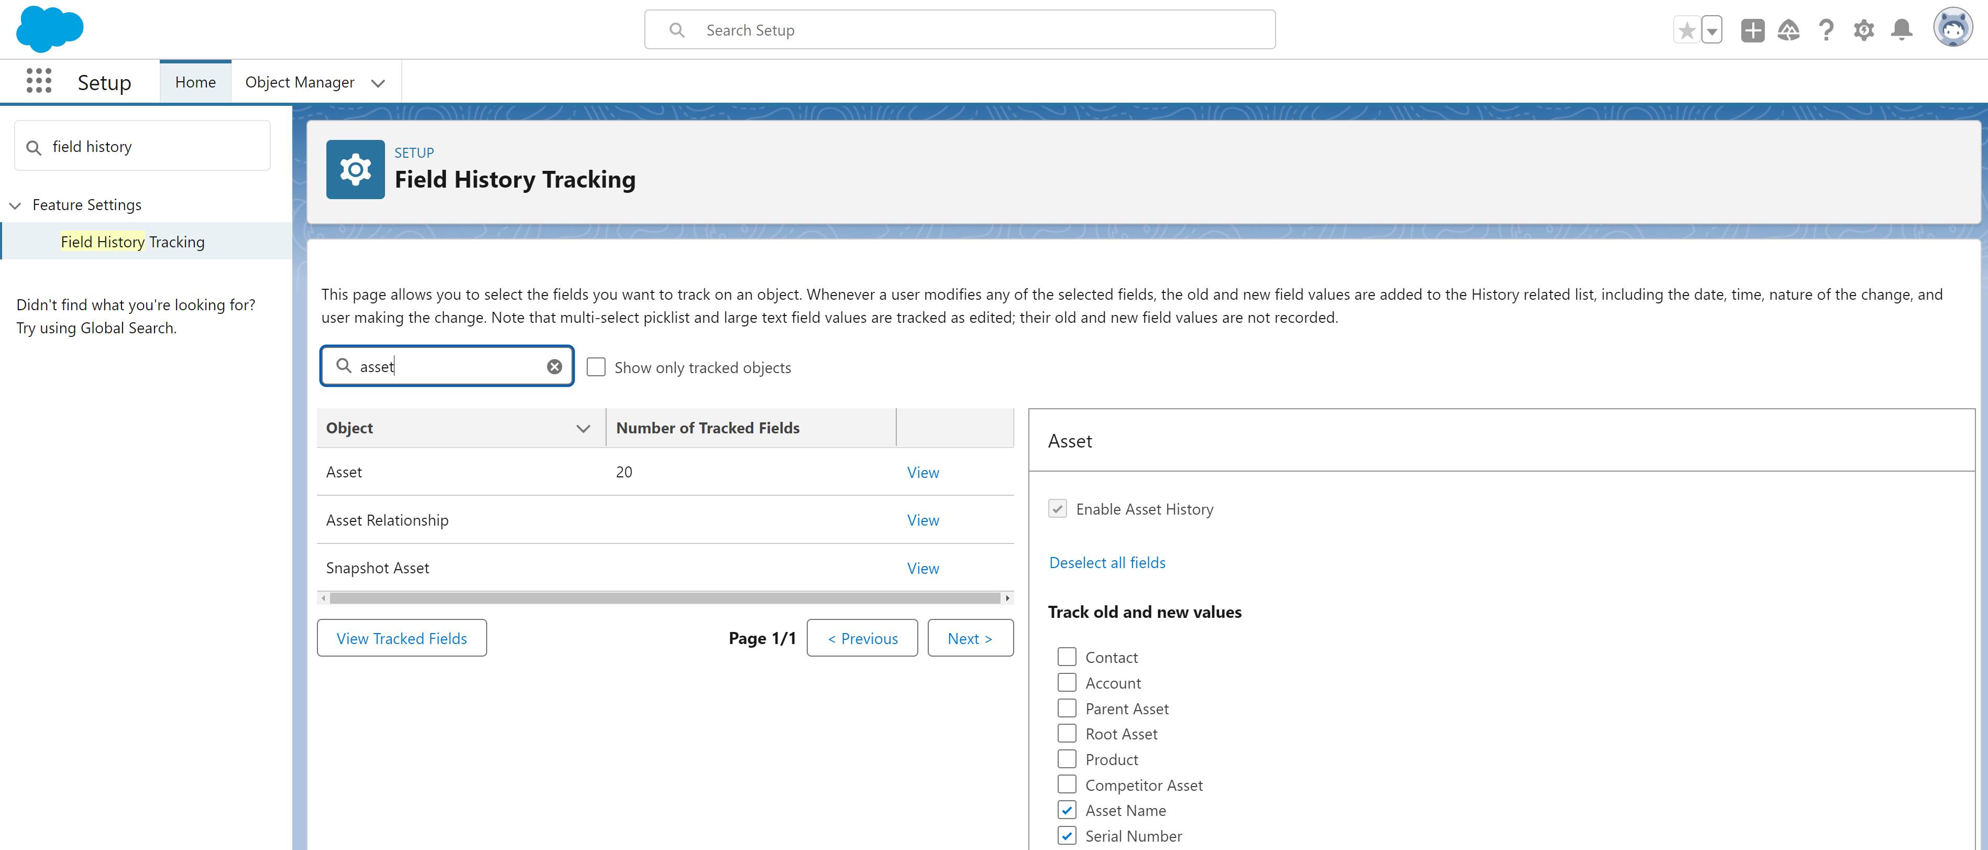The height and width of the screenshot is (850, 1988).
Task: Toggle Show only tracked objects checkbox
Action: pyautogui.click(x=596, y=367)
